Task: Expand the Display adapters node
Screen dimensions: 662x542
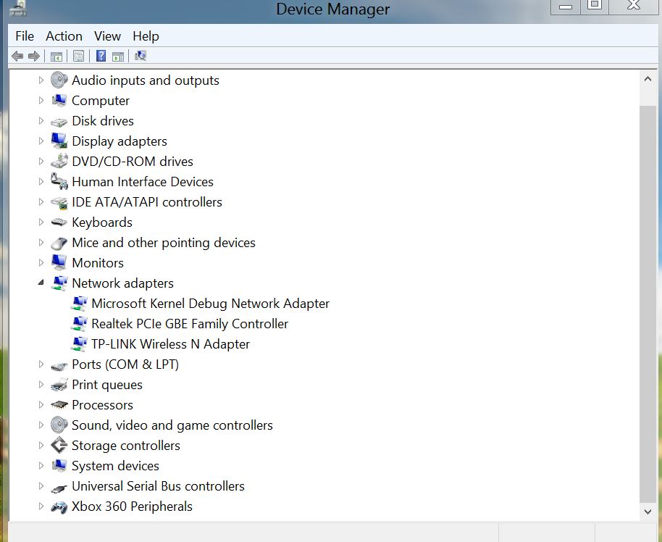Action: 41,141
